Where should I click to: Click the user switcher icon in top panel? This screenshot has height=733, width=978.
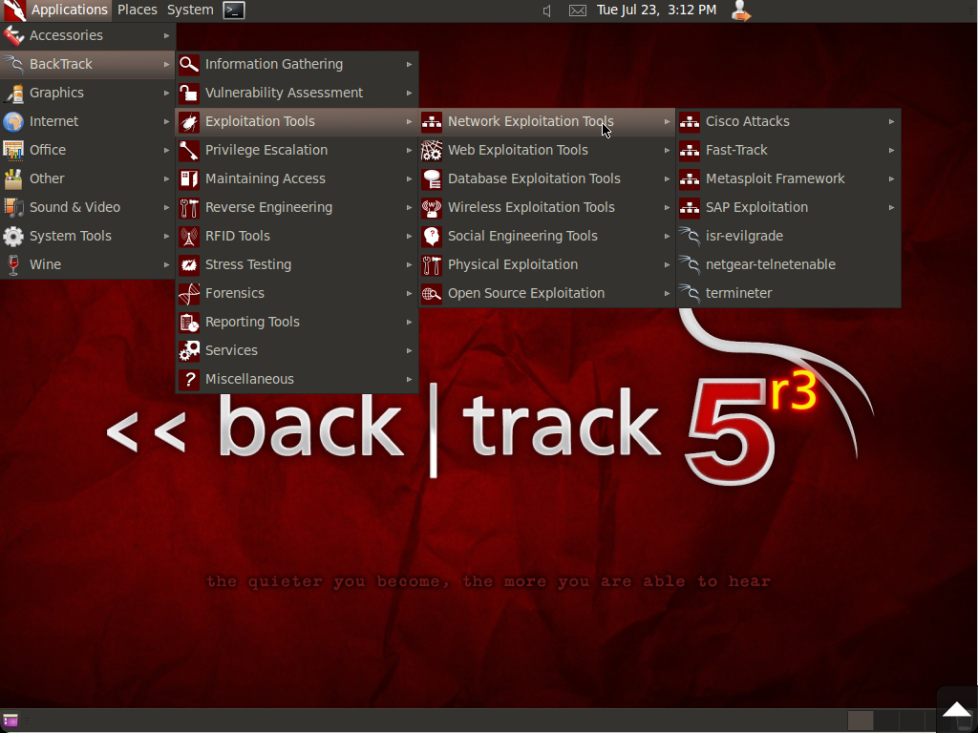pyautogui.click(x=740, y=10)
